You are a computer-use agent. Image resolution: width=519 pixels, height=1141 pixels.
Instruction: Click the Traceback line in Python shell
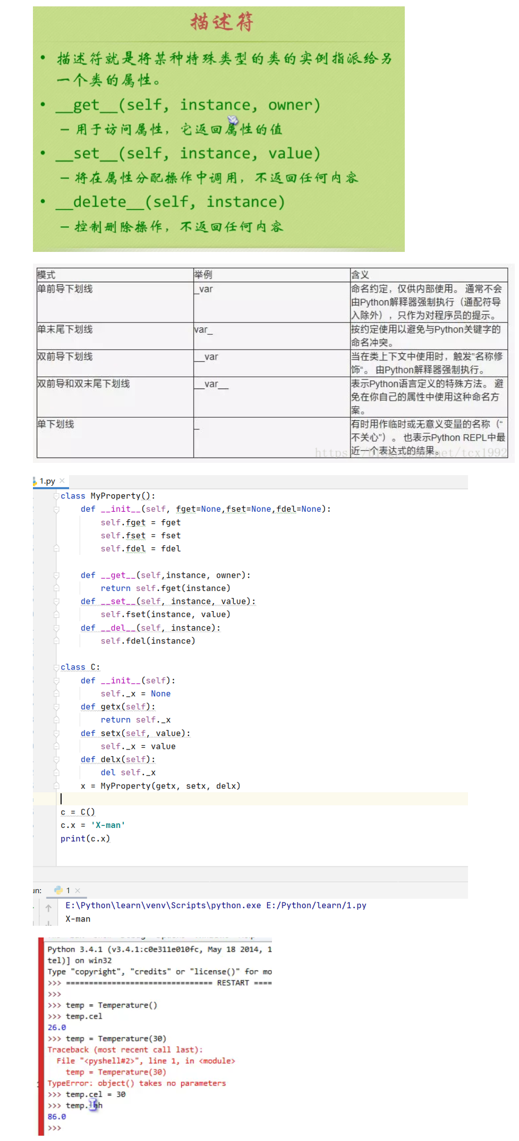pyautogui.click(x=125, y=1050)
